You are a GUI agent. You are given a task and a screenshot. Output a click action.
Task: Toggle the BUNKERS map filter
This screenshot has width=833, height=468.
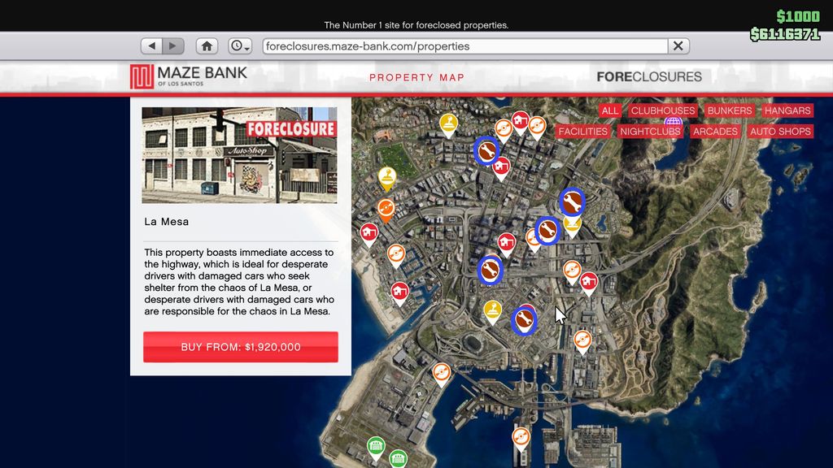[x=730, y=110]
